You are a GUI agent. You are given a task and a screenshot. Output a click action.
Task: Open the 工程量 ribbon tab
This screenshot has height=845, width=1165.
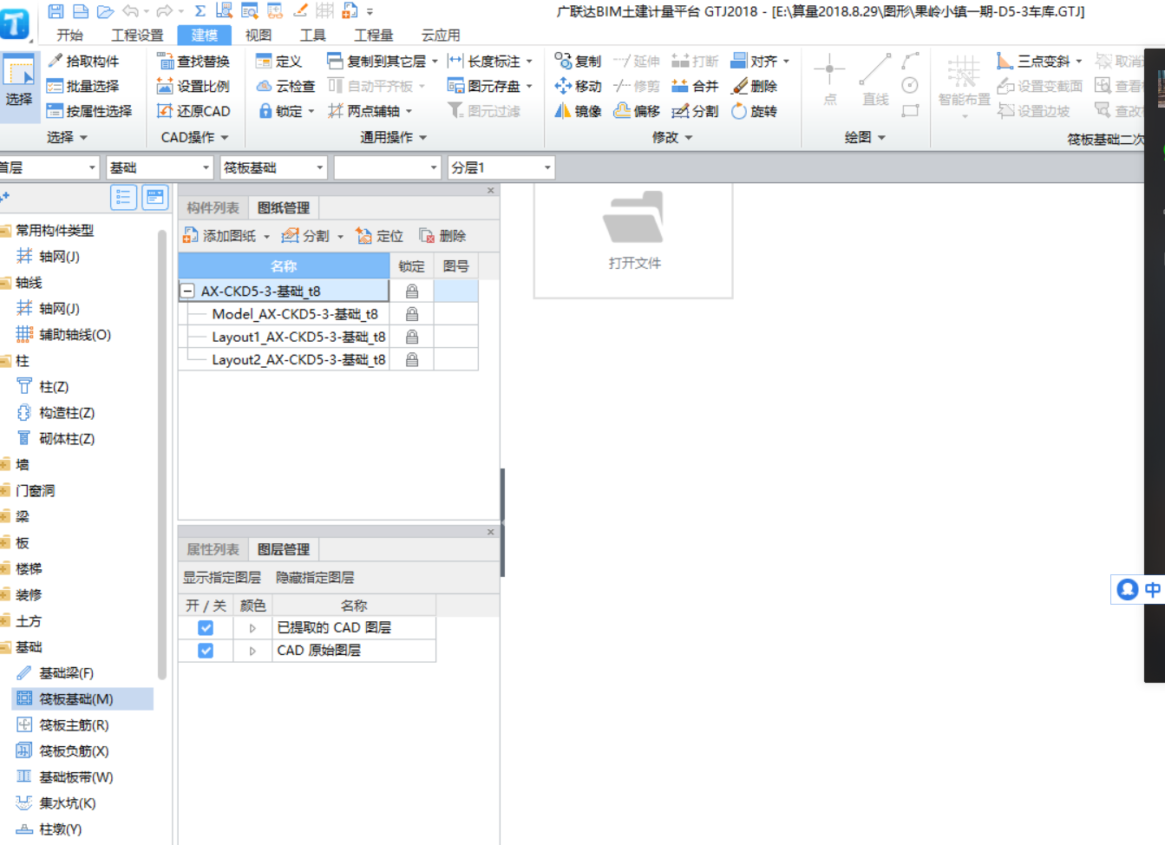pyautogui.click(x=374, y=35)
